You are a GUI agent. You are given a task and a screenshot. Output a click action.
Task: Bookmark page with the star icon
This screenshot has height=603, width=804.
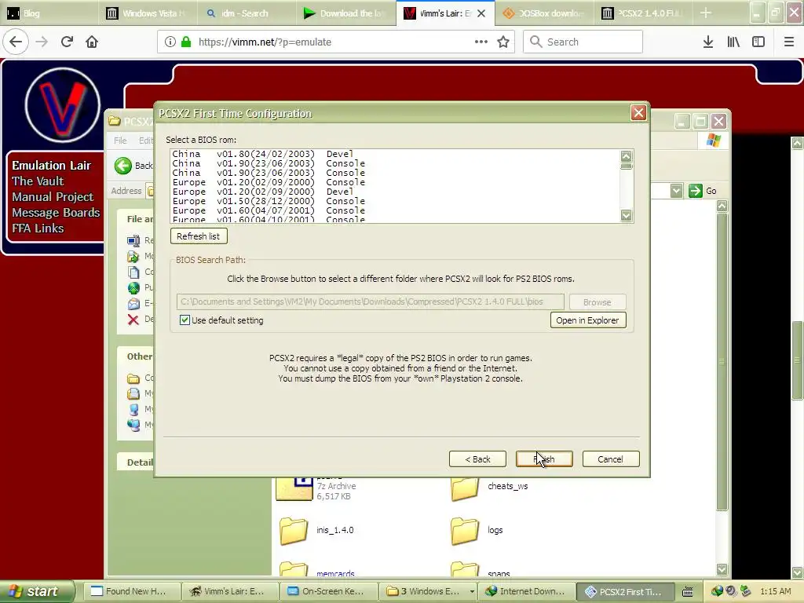point(503,42)
